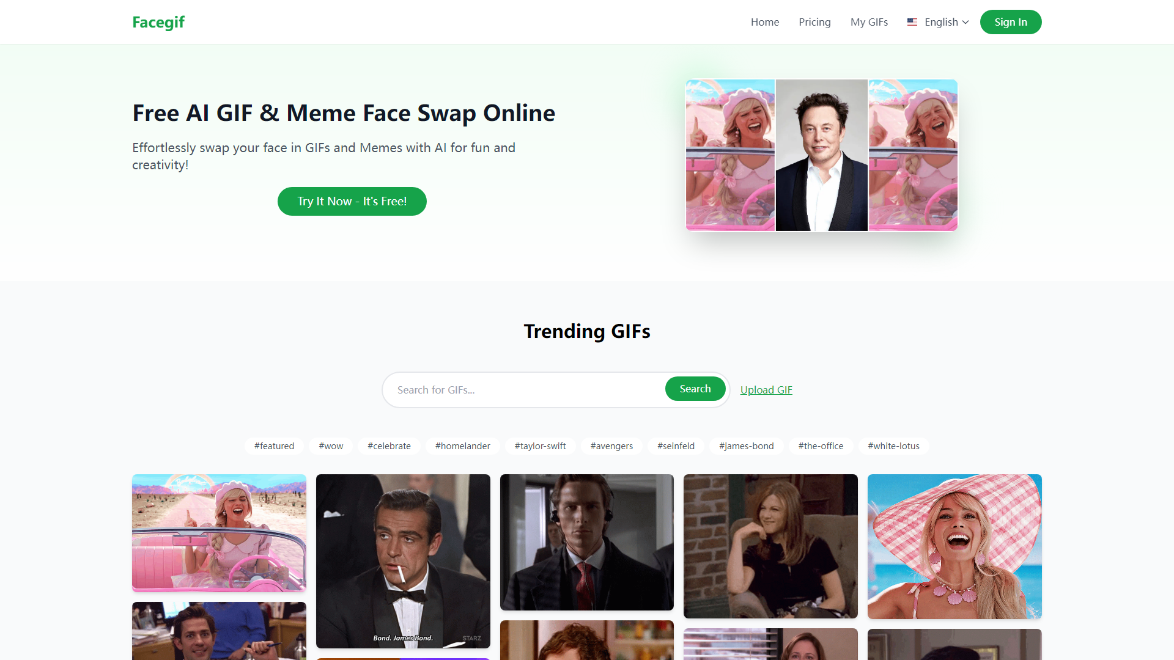Click the Barbie beach hat GIF thumbnail

pos(954,546)
